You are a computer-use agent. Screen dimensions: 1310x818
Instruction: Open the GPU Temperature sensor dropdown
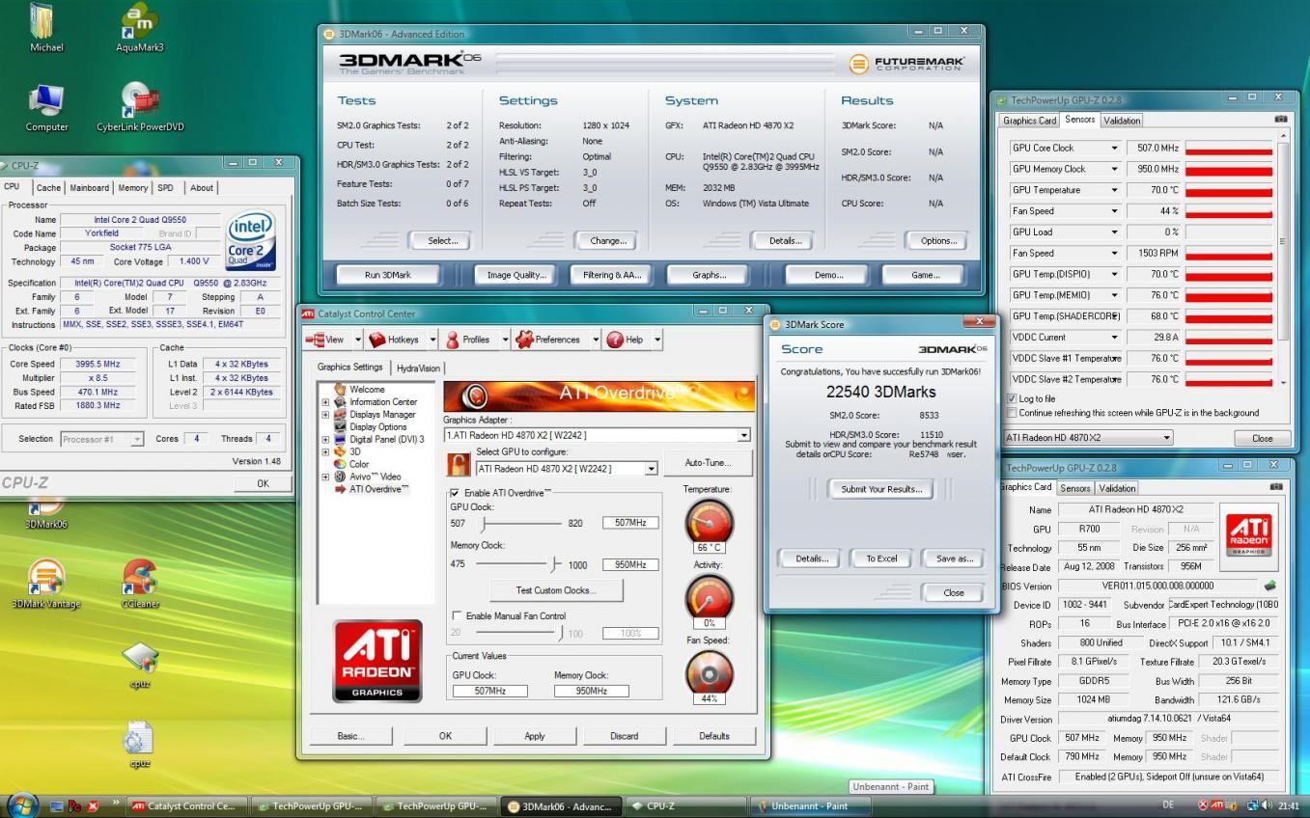(x=1114, y=190)
